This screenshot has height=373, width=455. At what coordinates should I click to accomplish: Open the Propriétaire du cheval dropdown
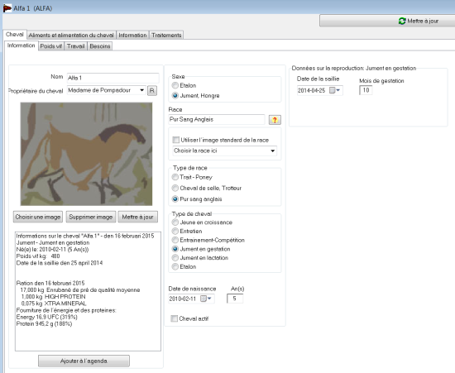point(141,90)
